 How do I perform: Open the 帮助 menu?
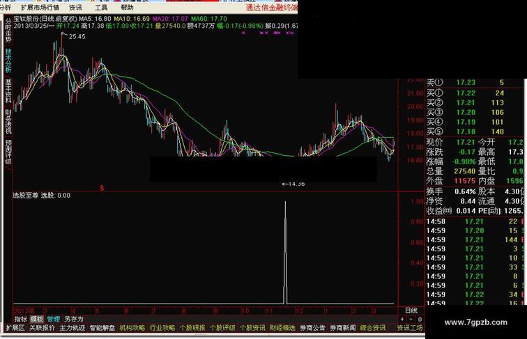click(x=127, y=8)
